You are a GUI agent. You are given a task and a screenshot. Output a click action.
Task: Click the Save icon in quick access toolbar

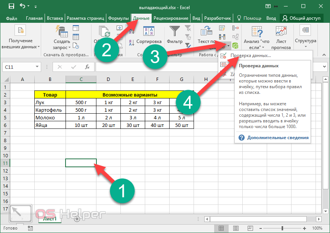(11, 6)
